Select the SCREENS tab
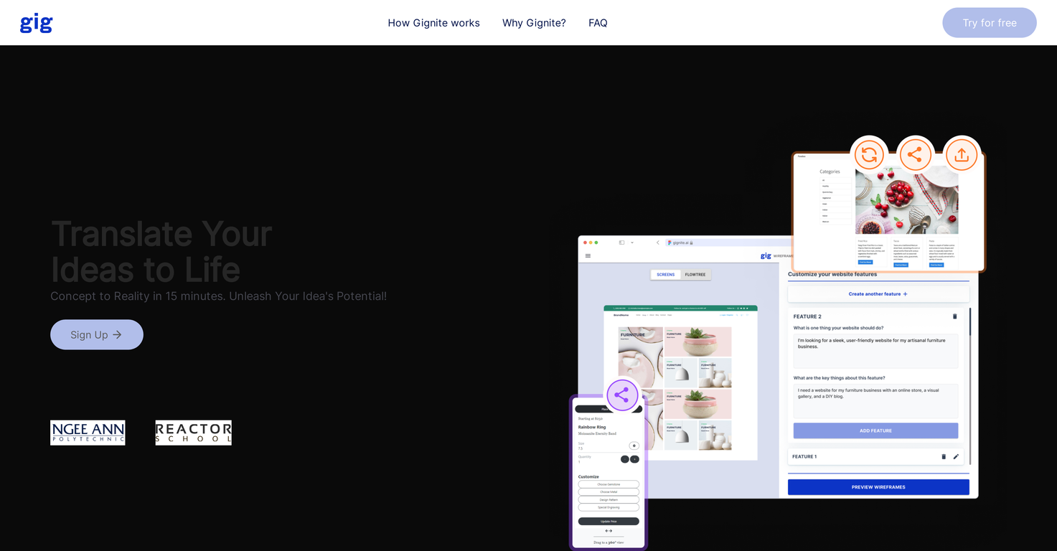 665,274
